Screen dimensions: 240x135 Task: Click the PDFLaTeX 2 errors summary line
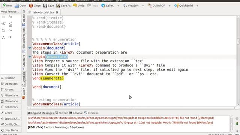56,127
